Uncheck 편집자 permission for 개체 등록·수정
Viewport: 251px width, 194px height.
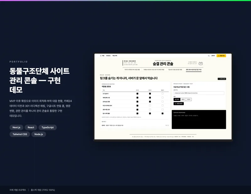pyautogui.click(x=150, y=97)
